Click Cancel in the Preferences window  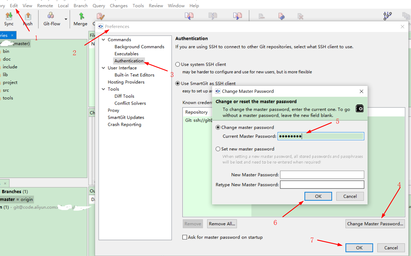pyautogui.click(x=391, y=248)
